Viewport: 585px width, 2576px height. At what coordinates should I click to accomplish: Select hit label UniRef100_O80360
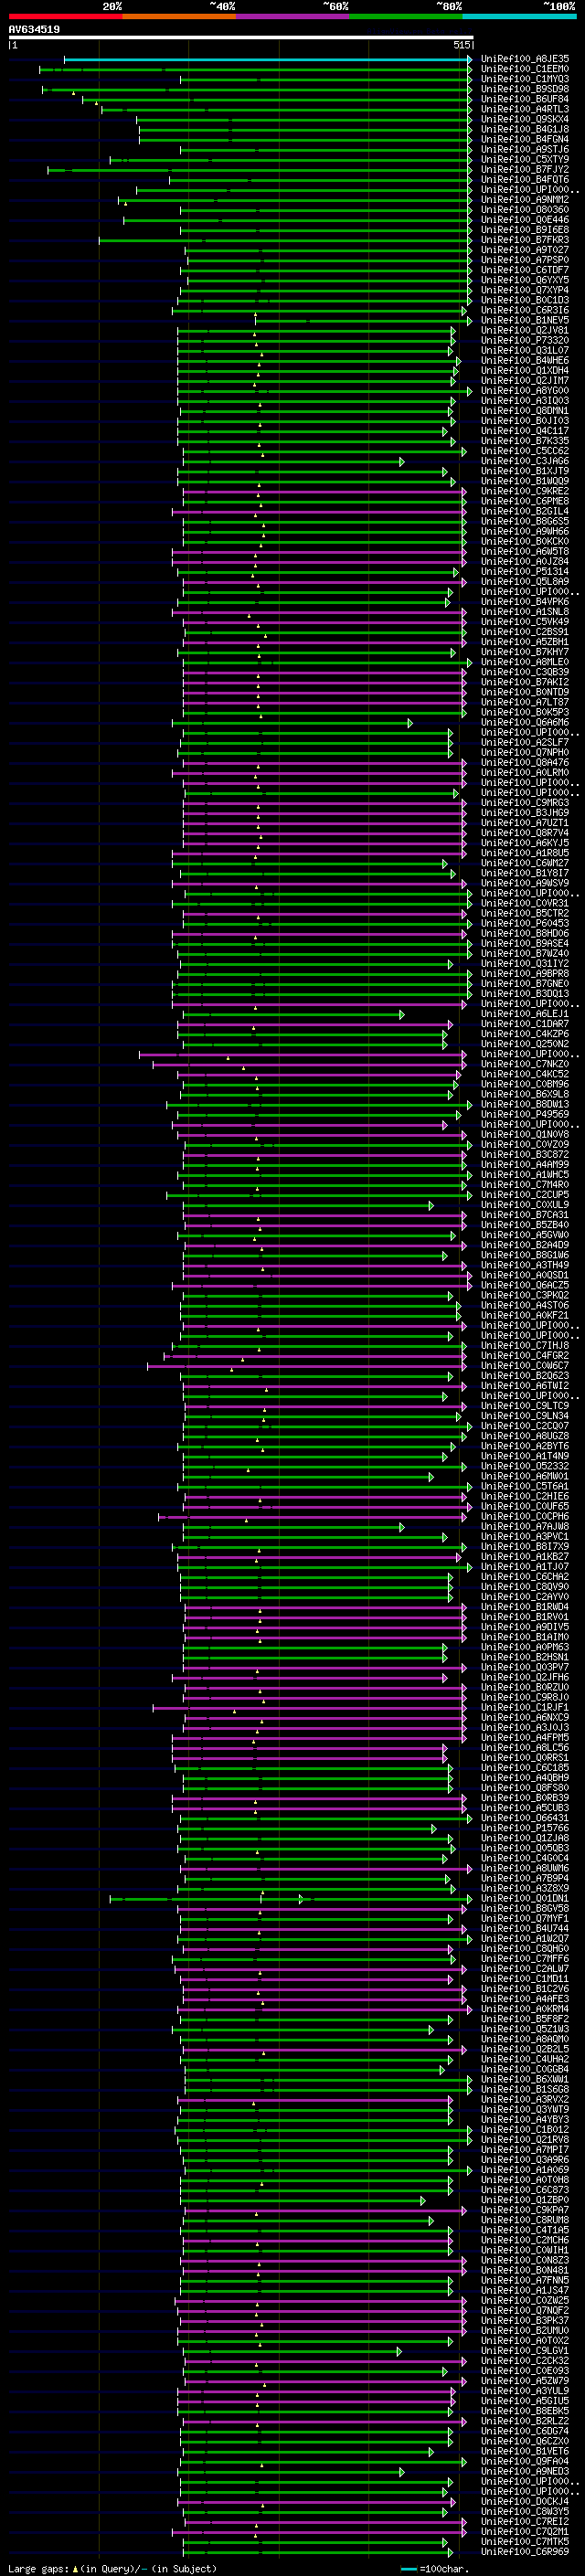pyautogui.click(x=525, y=209)
